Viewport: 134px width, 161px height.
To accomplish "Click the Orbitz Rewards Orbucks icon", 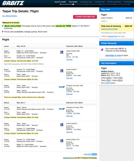I will pyautogui.click(x=102, y=50).
